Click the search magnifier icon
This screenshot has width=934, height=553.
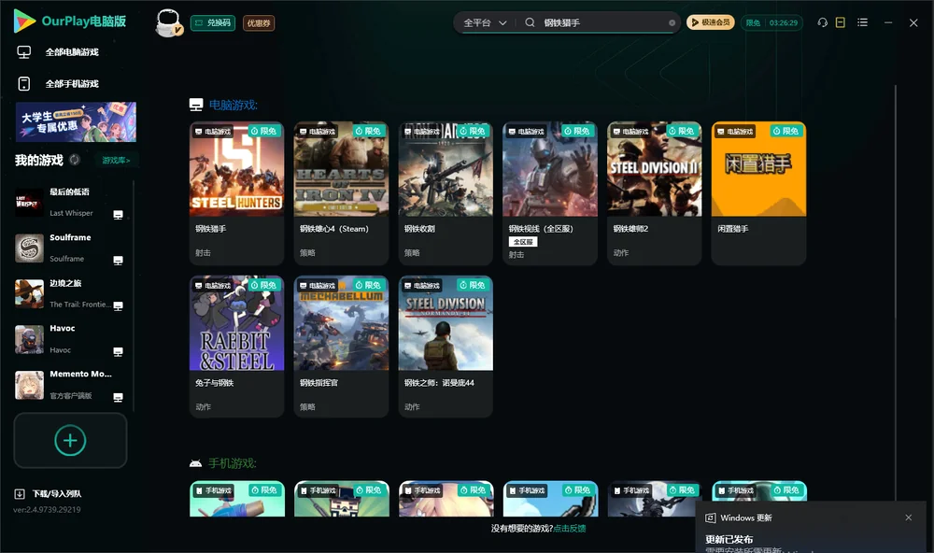coord(530,22)
